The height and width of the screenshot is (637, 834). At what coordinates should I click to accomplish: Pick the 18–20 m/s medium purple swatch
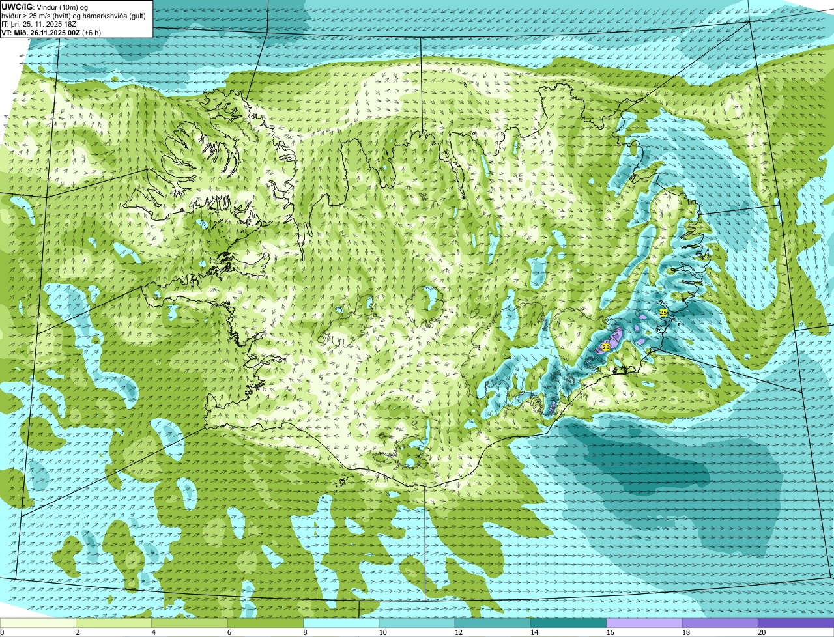[x=720, y=623]
